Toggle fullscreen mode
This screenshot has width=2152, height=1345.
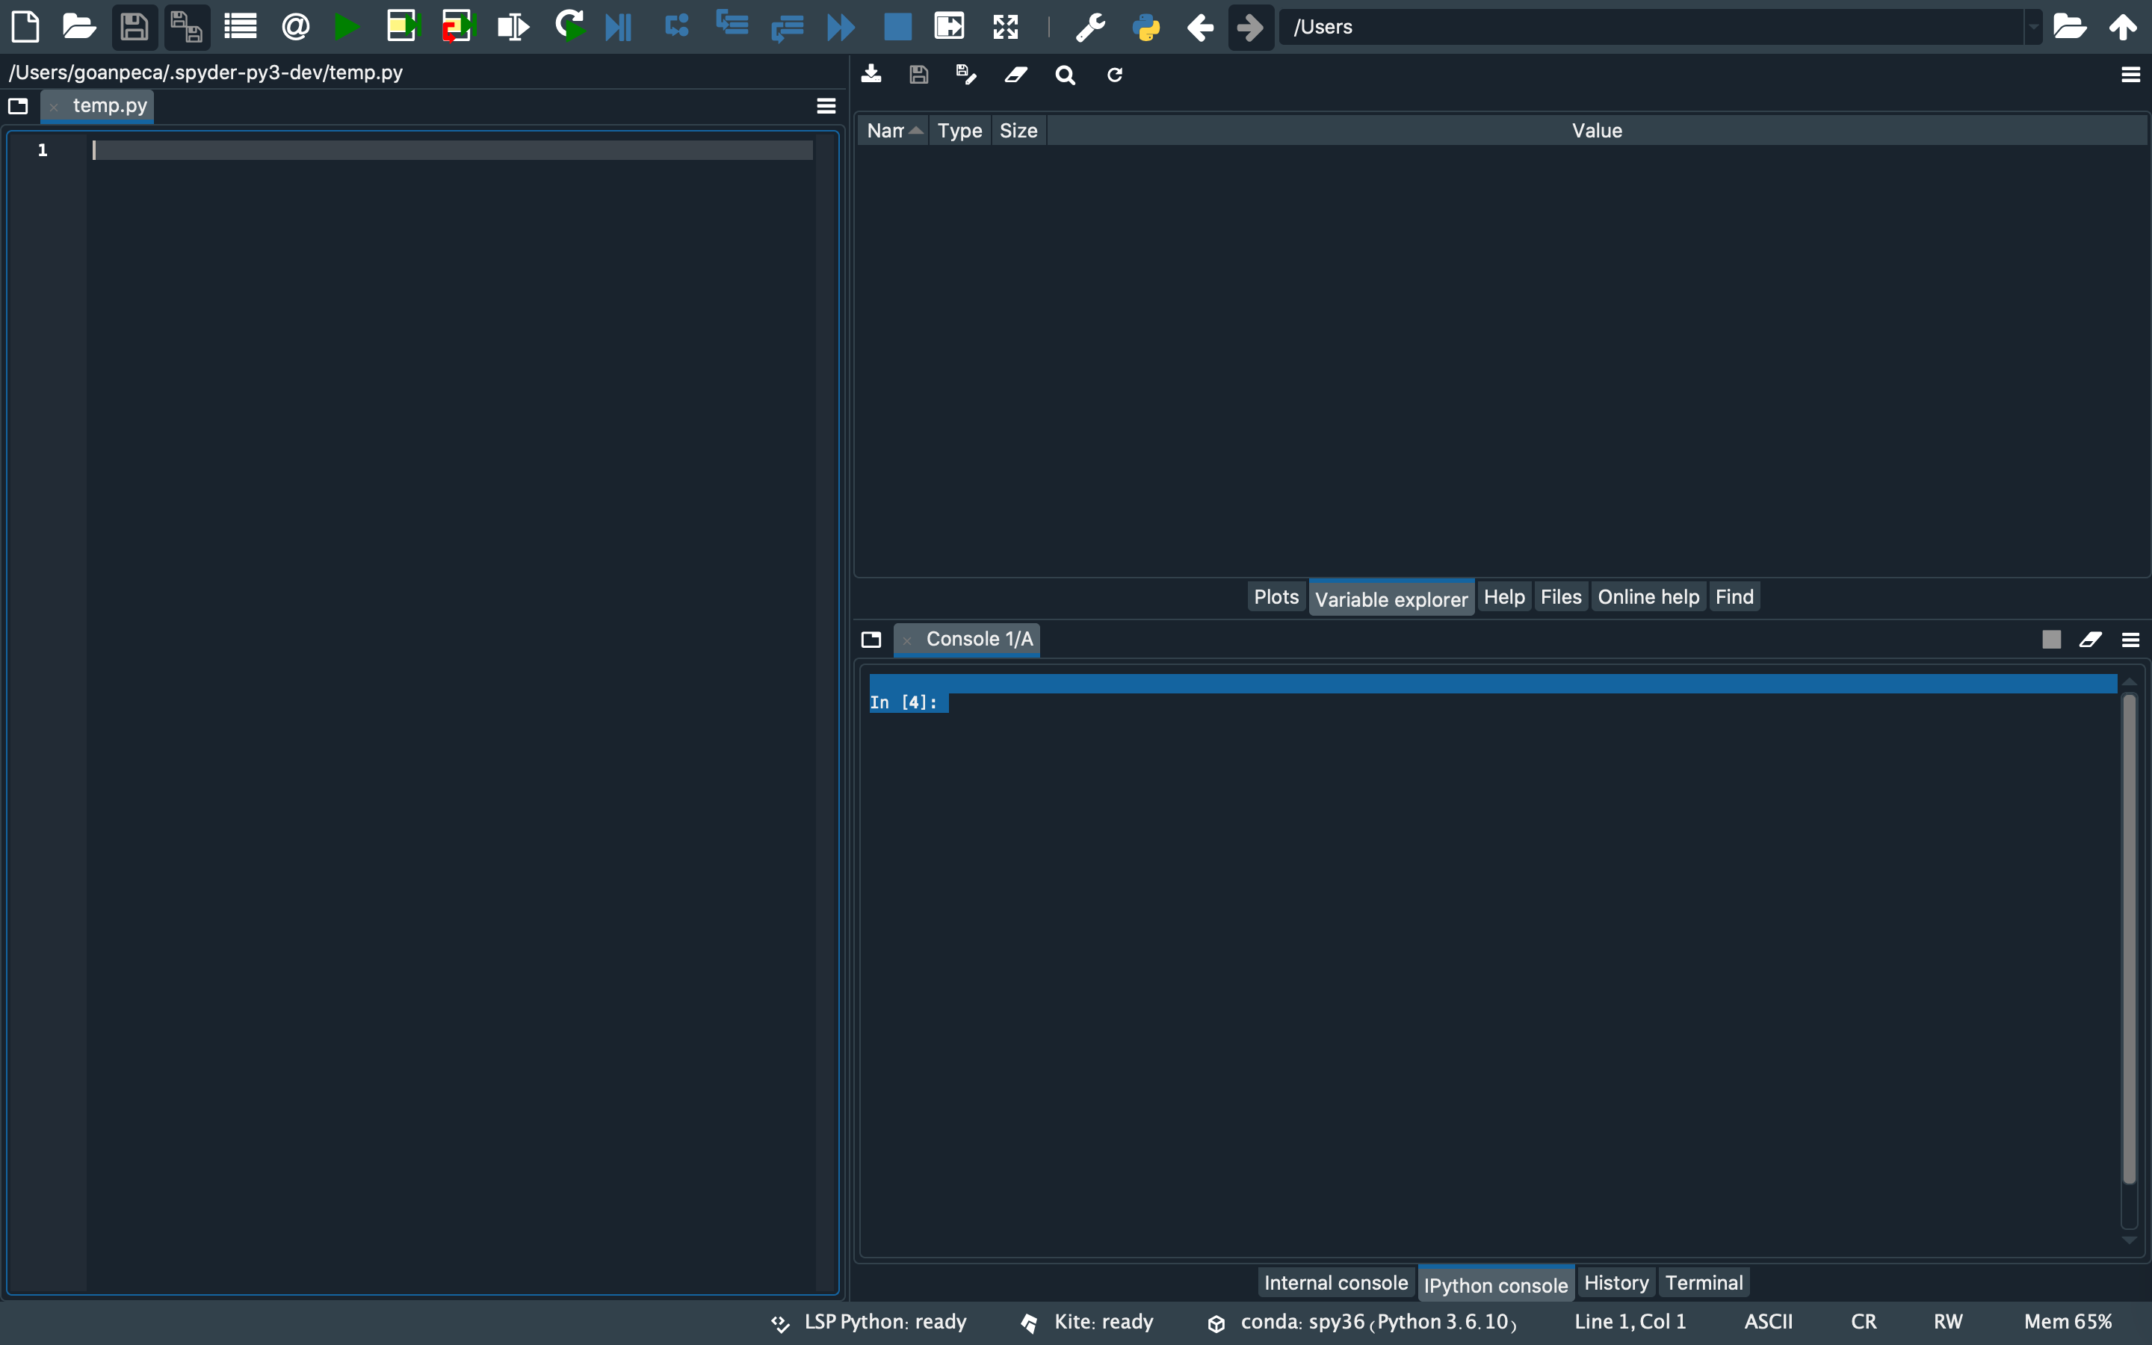coord(1006,27)
